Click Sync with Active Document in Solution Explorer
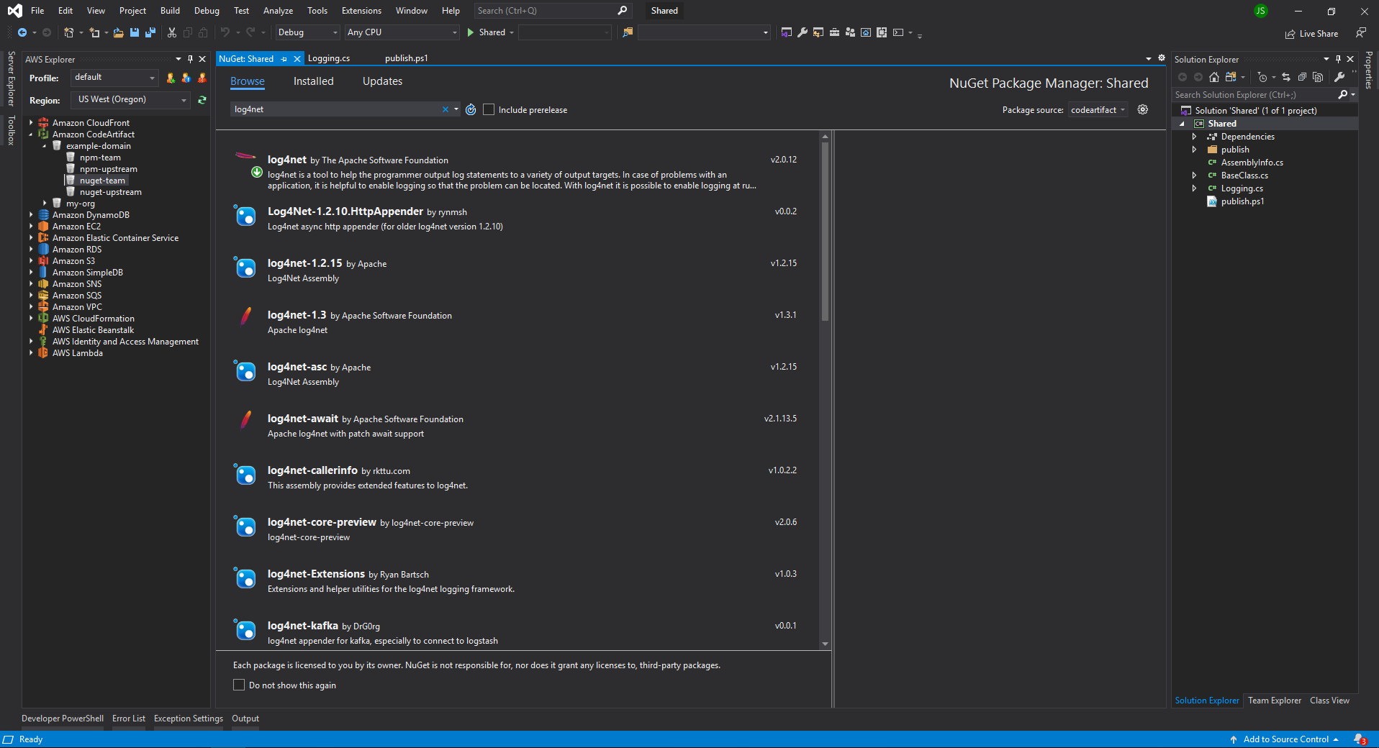 [x=1286, y=77]
